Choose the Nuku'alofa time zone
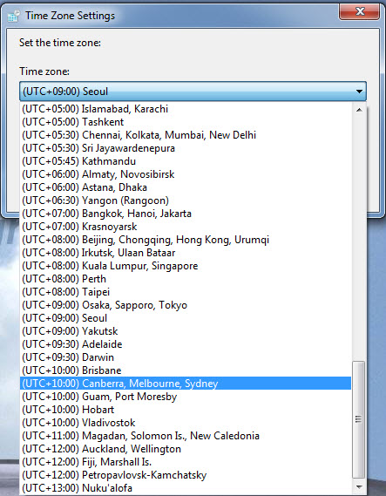This screenshot has width=386, height=496. coord(186,488)
